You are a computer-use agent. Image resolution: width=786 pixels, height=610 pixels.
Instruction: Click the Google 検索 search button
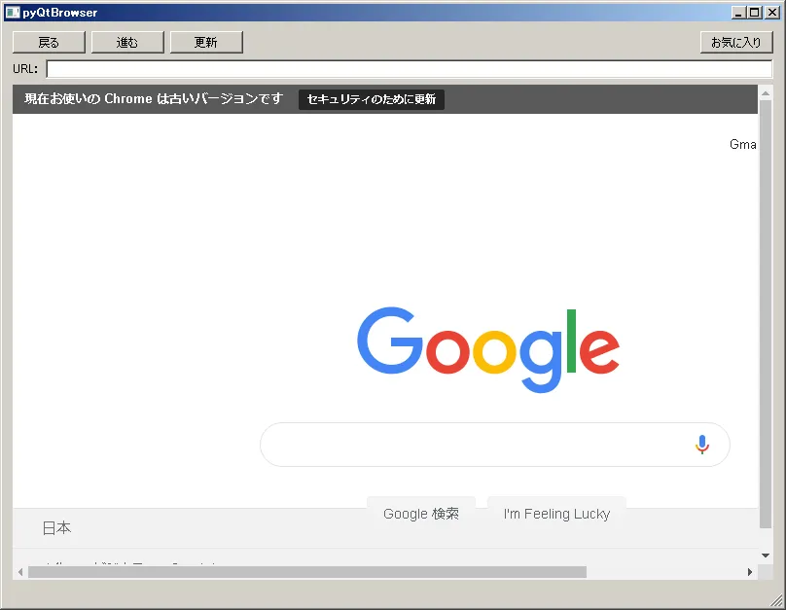pyautogui.click(x=421, y=513)
